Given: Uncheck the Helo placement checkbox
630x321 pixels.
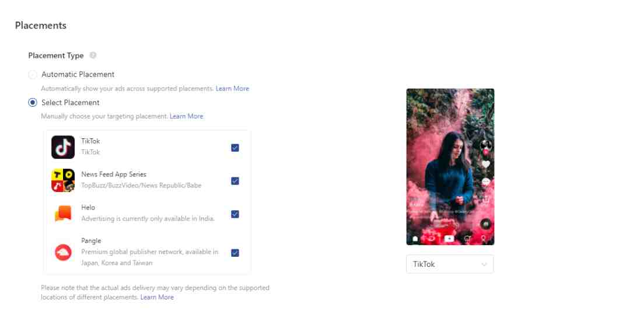Looking at the screenshot, I should (235, 214).
